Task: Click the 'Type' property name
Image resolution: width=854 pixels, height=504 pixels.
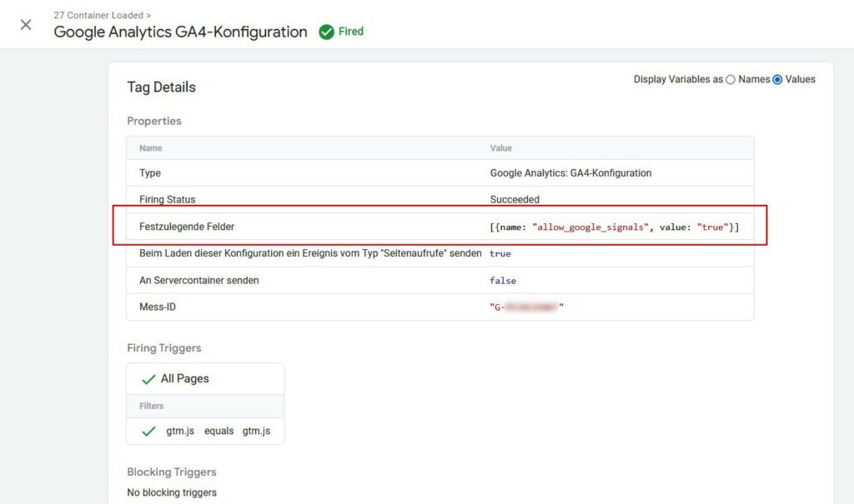Action: point(150,173)
